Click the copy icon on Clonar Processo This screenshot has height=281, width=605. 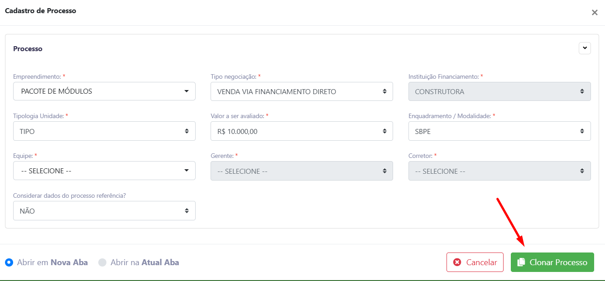tap(521, 262)
